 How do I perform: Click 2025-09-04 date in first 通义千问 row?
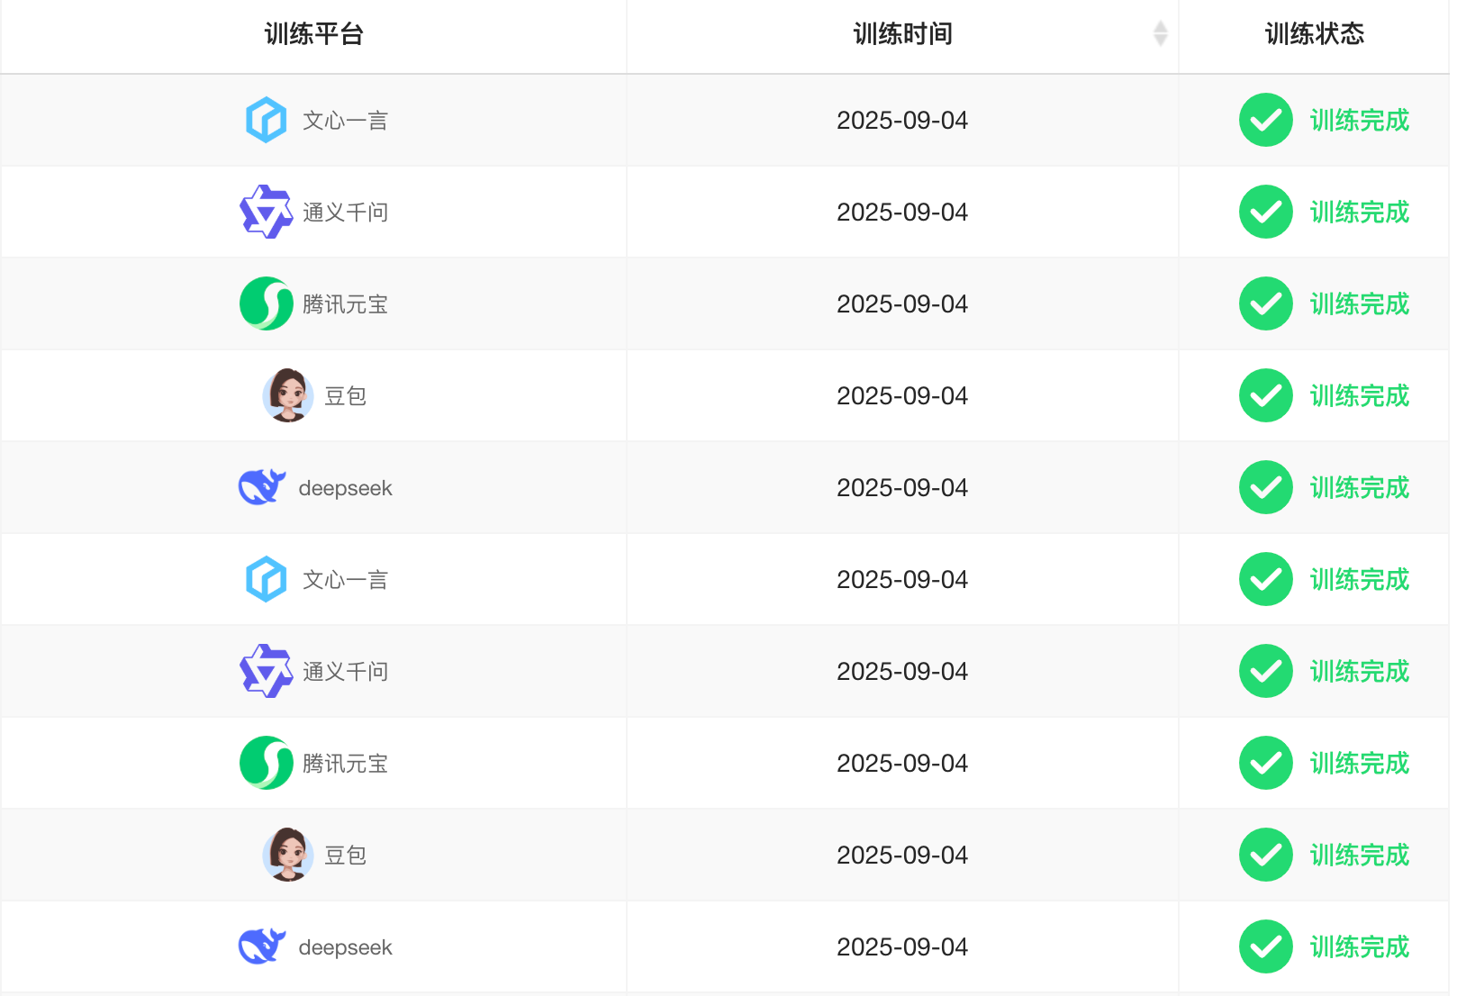[x=902, y=213]
